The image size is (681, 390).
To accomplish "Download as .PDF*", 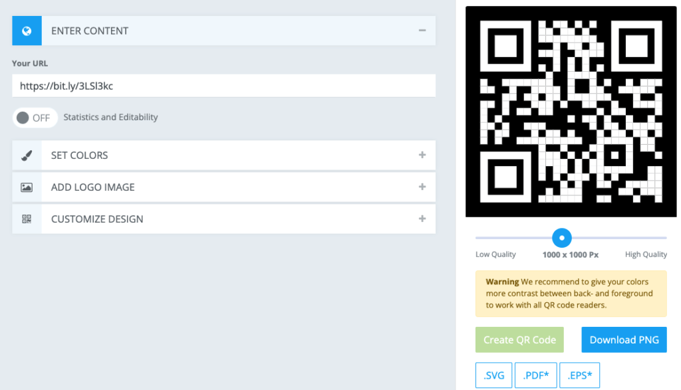I will pyautogui.click(x=535, y=375).
